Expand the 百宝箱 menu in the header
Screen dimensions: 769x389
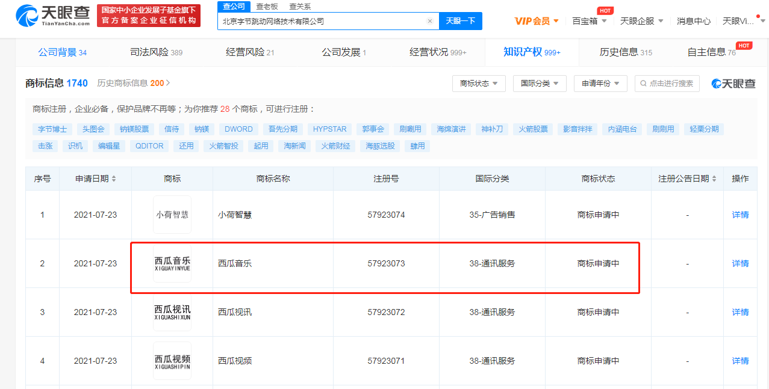(589, 21)
